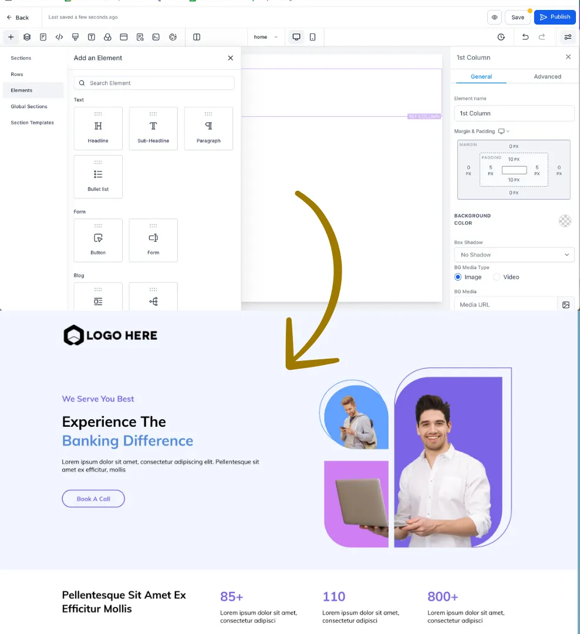Viewport: 580px width, 634px height.
Task: Open Section Templates in sidebar
Action: [x=32, y=123]
